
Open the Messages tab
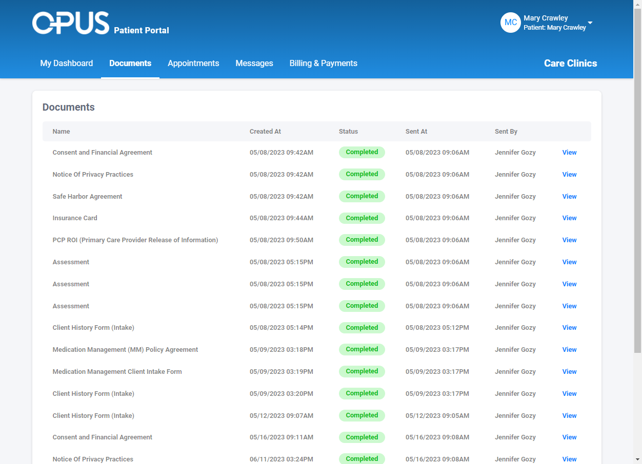(254, 64)
